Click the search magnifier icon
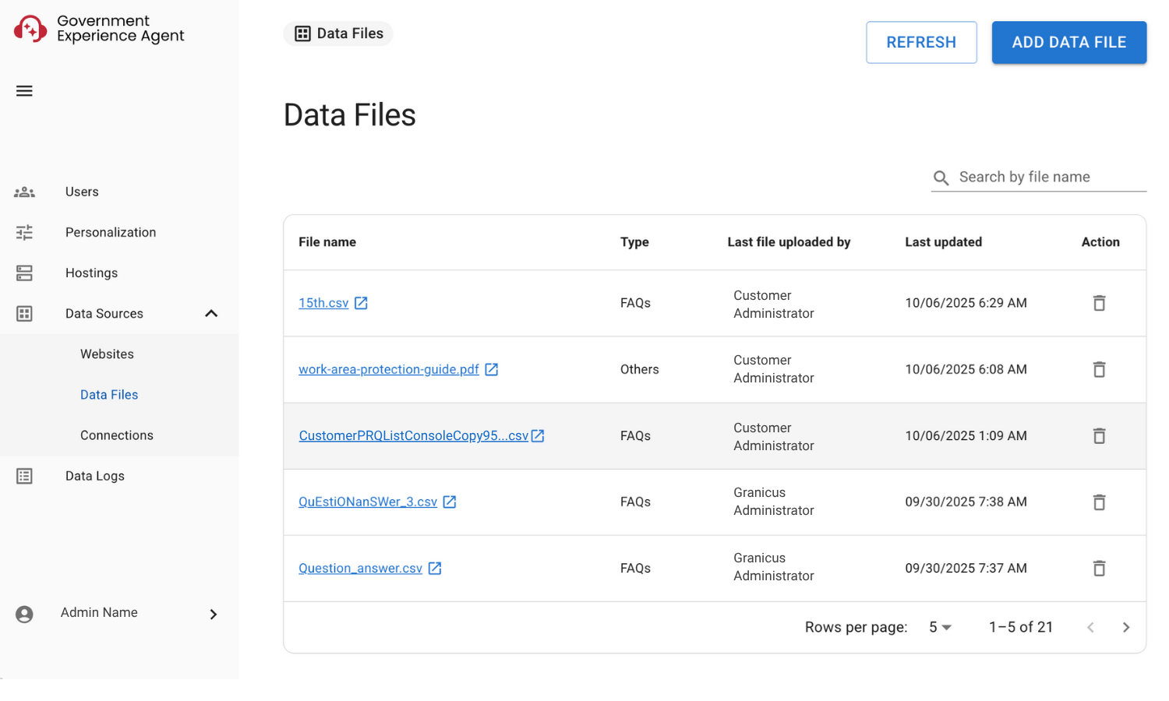1169x701 pixels. pyautogui.click(x=941, y=178)
